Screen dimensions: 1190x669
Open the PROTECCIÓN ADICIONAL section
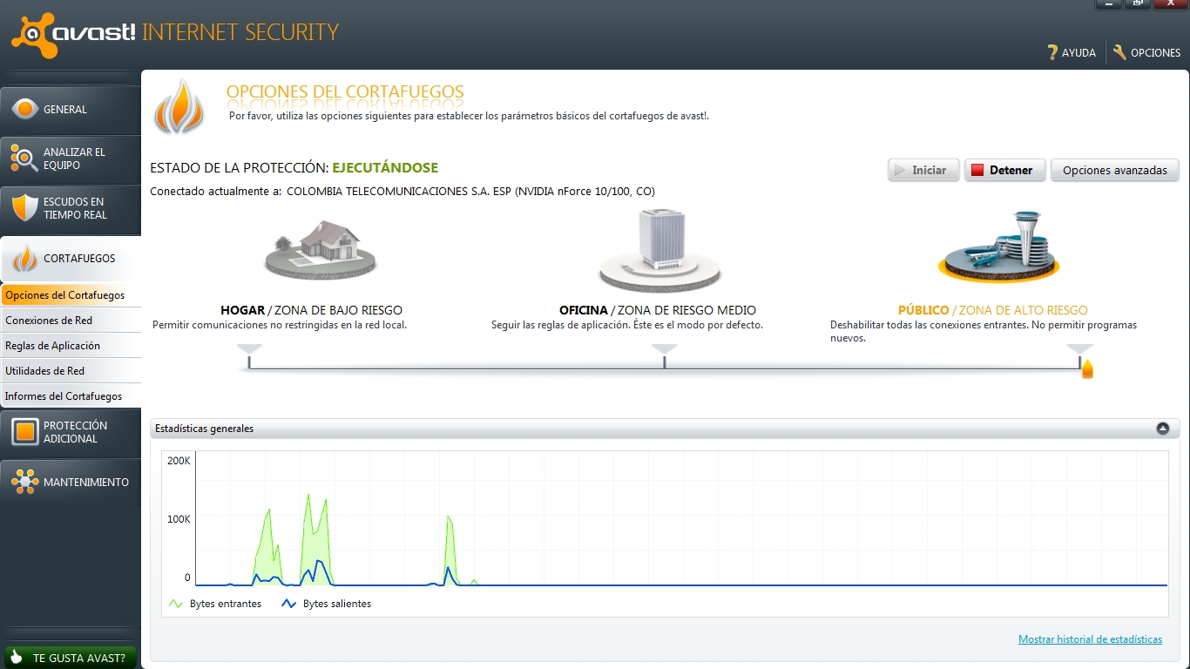71,432
